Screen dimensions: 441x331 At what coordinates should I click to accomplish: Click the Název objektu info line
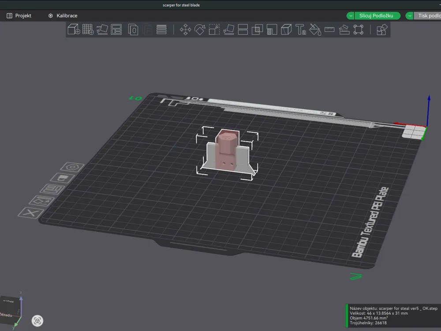click(x=393, y=308)
